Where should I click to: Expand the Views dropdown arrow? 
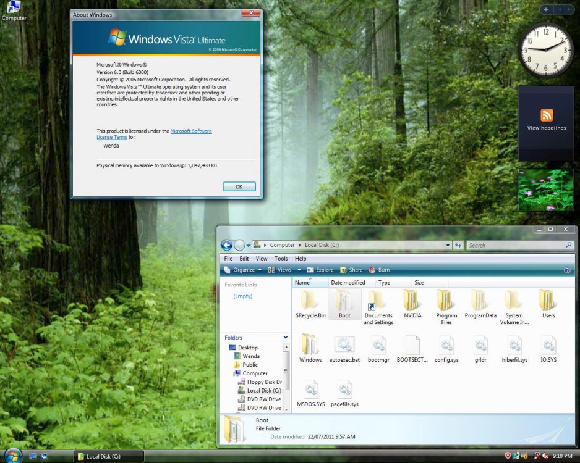(299, 270)
